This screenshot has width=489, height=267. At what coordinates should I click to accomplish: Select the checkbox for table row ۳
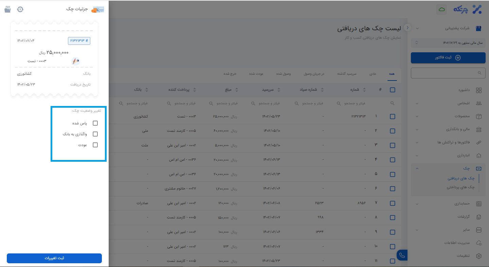point(393,145)
